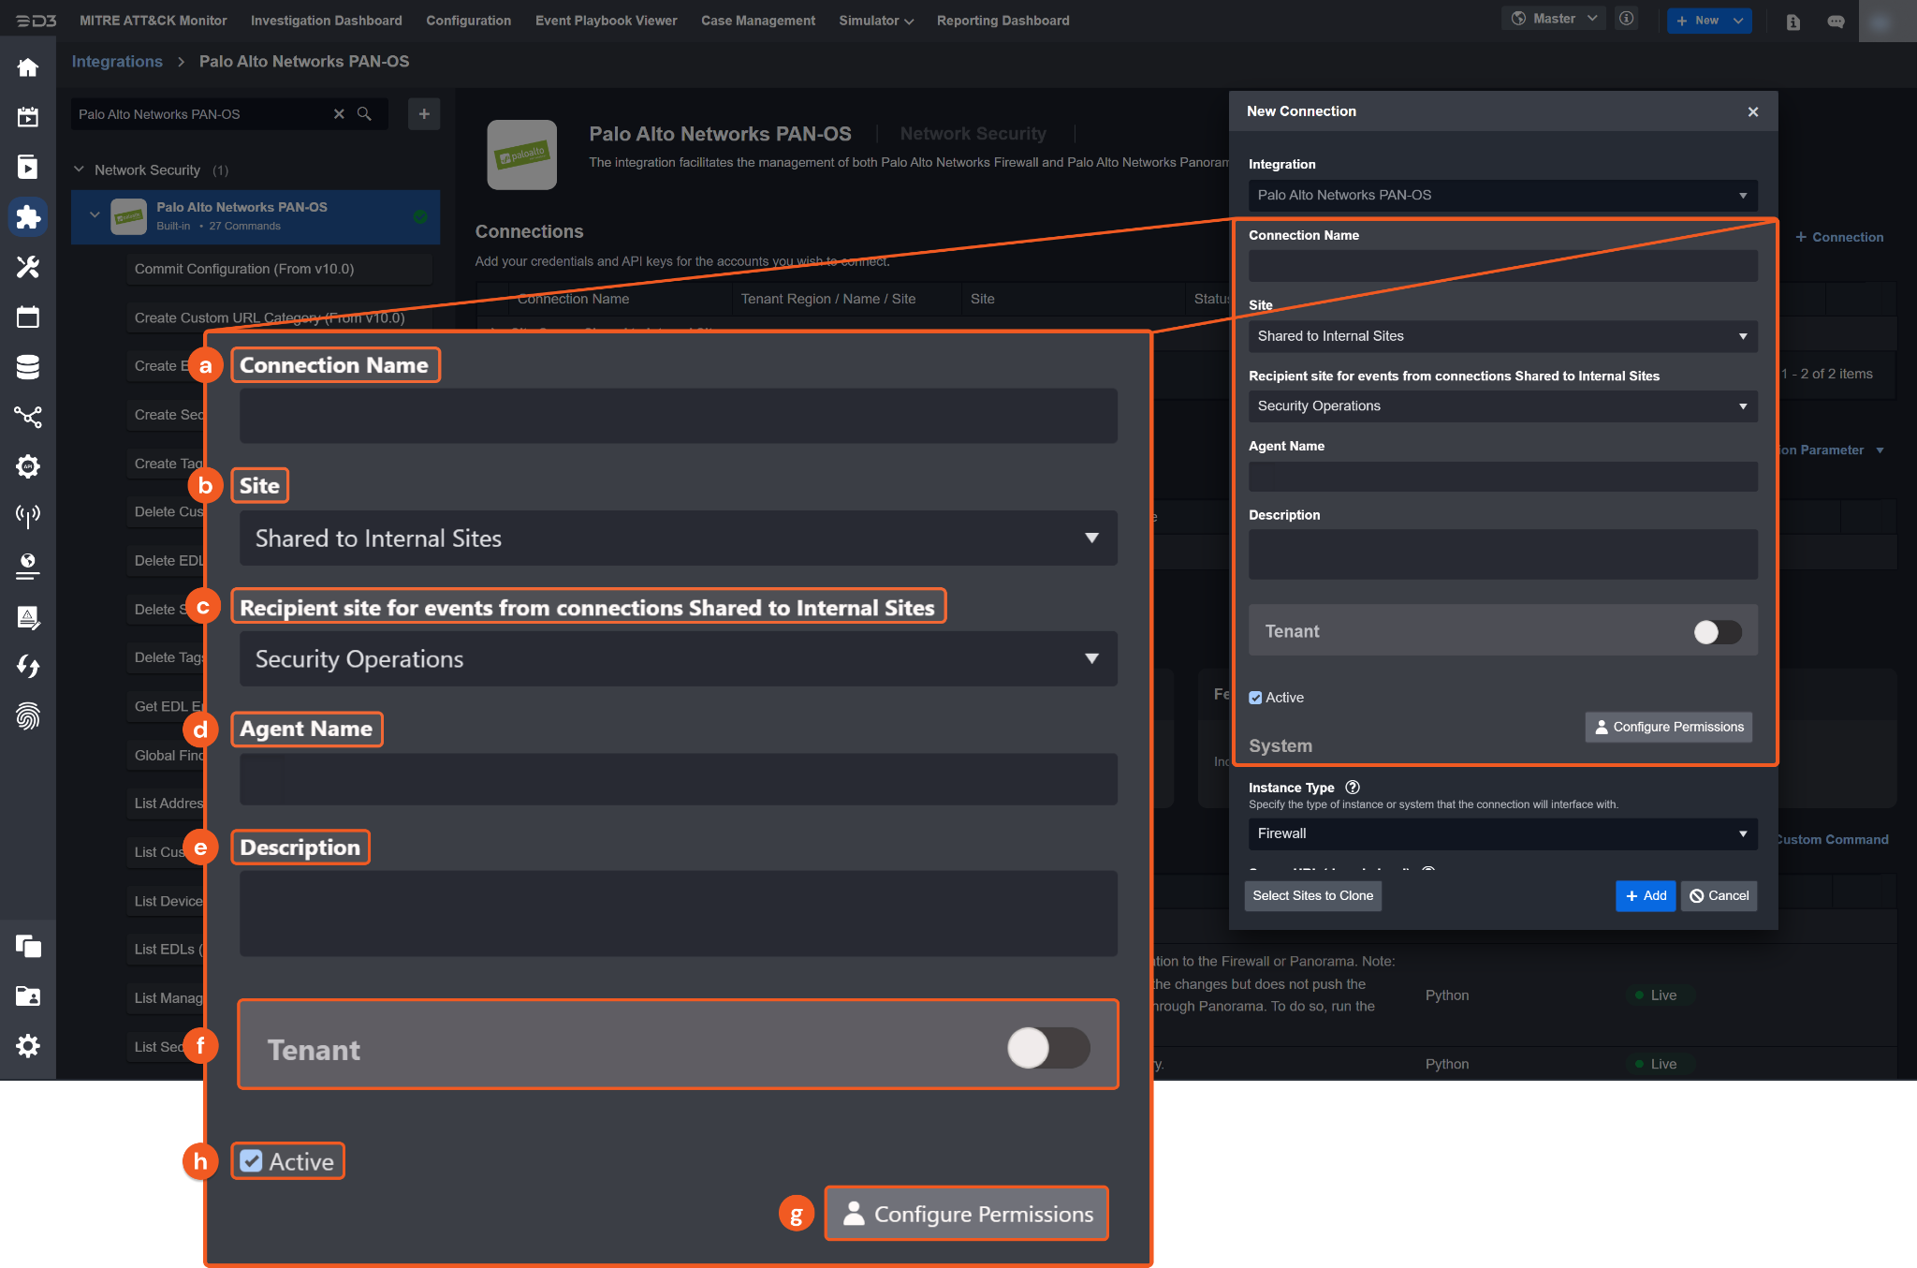Expand the Security Operations recipient site dropdown
This screenshot has width=1917, height=1268.
1502,406
